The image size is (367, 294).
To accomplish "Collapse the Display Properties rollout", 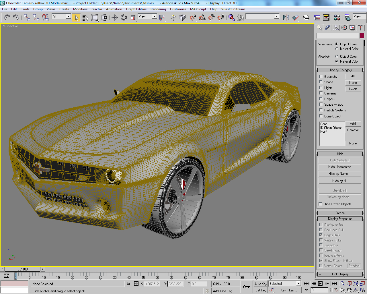I will click(x=340, y=219).
